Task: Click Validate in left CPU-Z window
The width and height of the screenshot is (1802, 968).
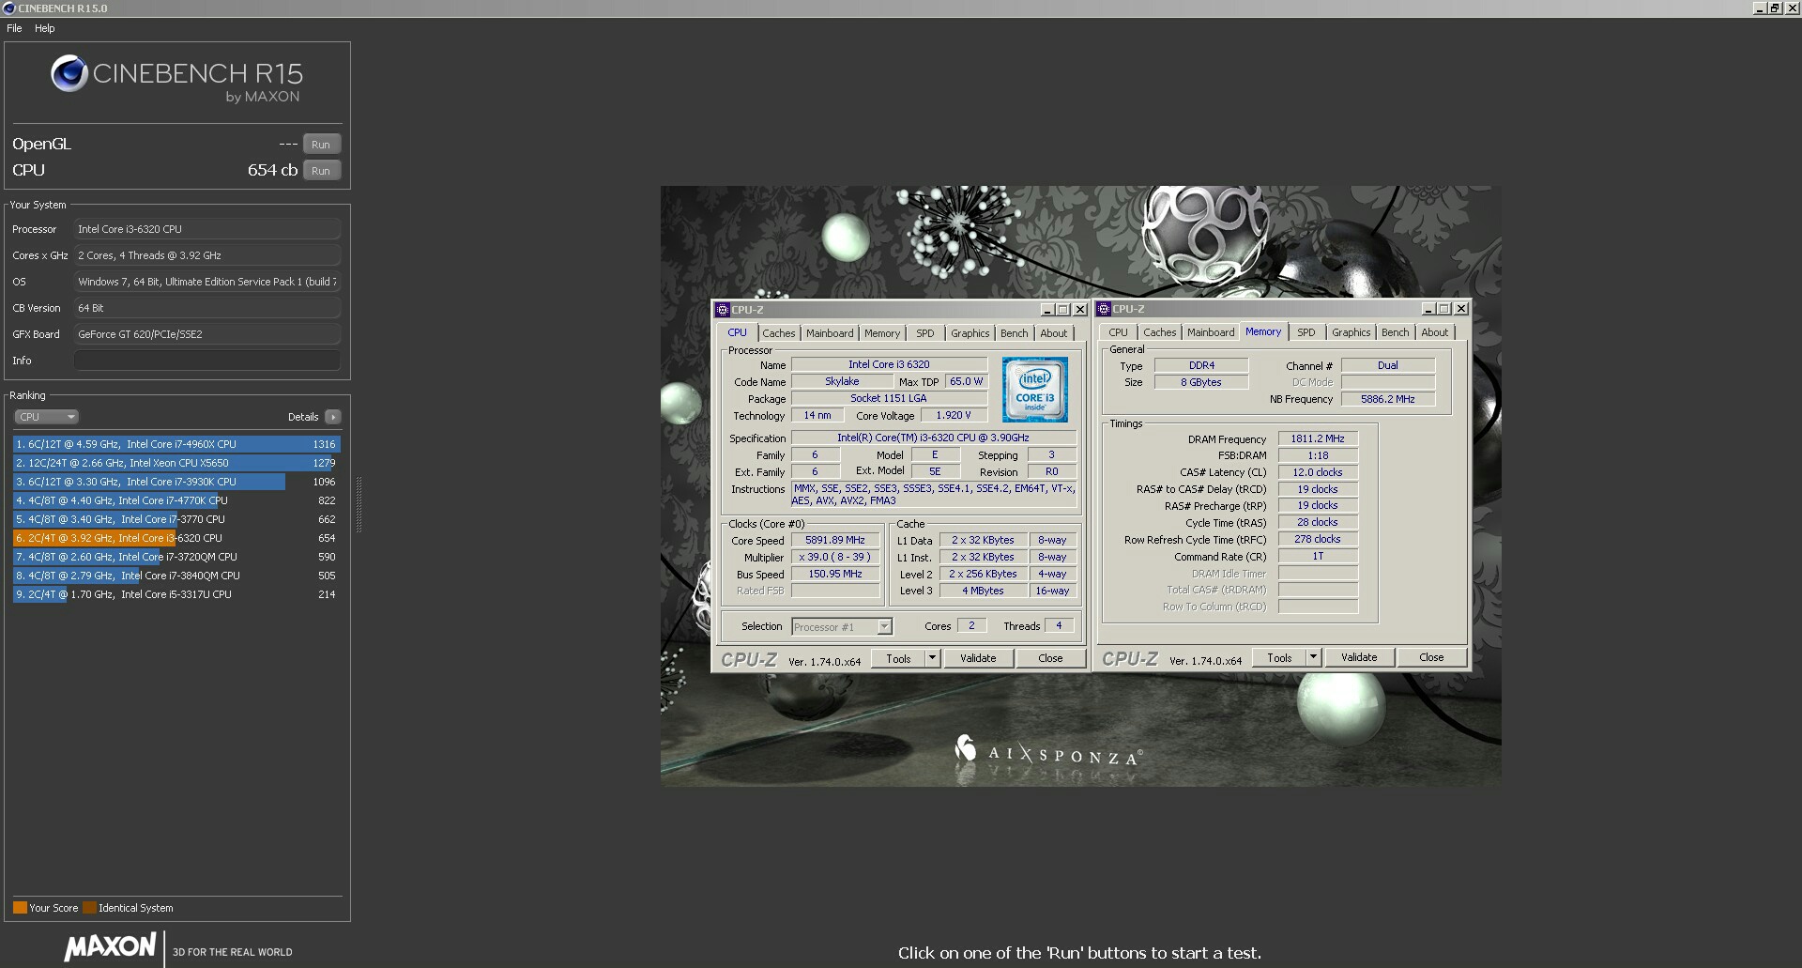Action: point(978,659)
